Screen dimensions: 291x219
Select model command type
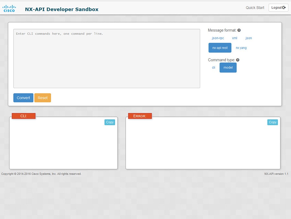click(x=228, y=68)
